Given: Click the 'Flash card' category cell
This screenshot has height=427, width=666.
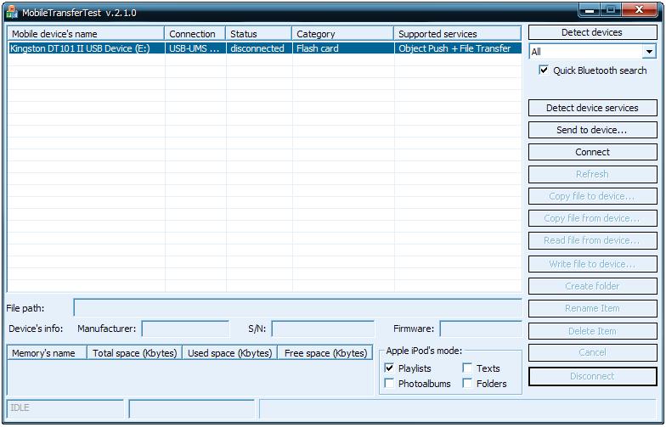Looking at the screenshot, I should coord(343,48).
